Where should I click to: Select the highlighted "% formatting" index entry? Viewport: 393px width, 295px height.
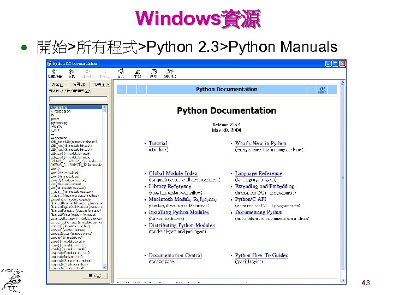(x=76, y=108)
